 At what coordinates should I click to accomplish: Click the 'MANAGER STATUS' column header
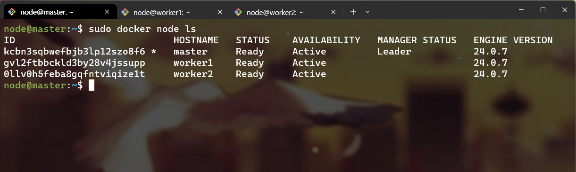pos(417,40)
